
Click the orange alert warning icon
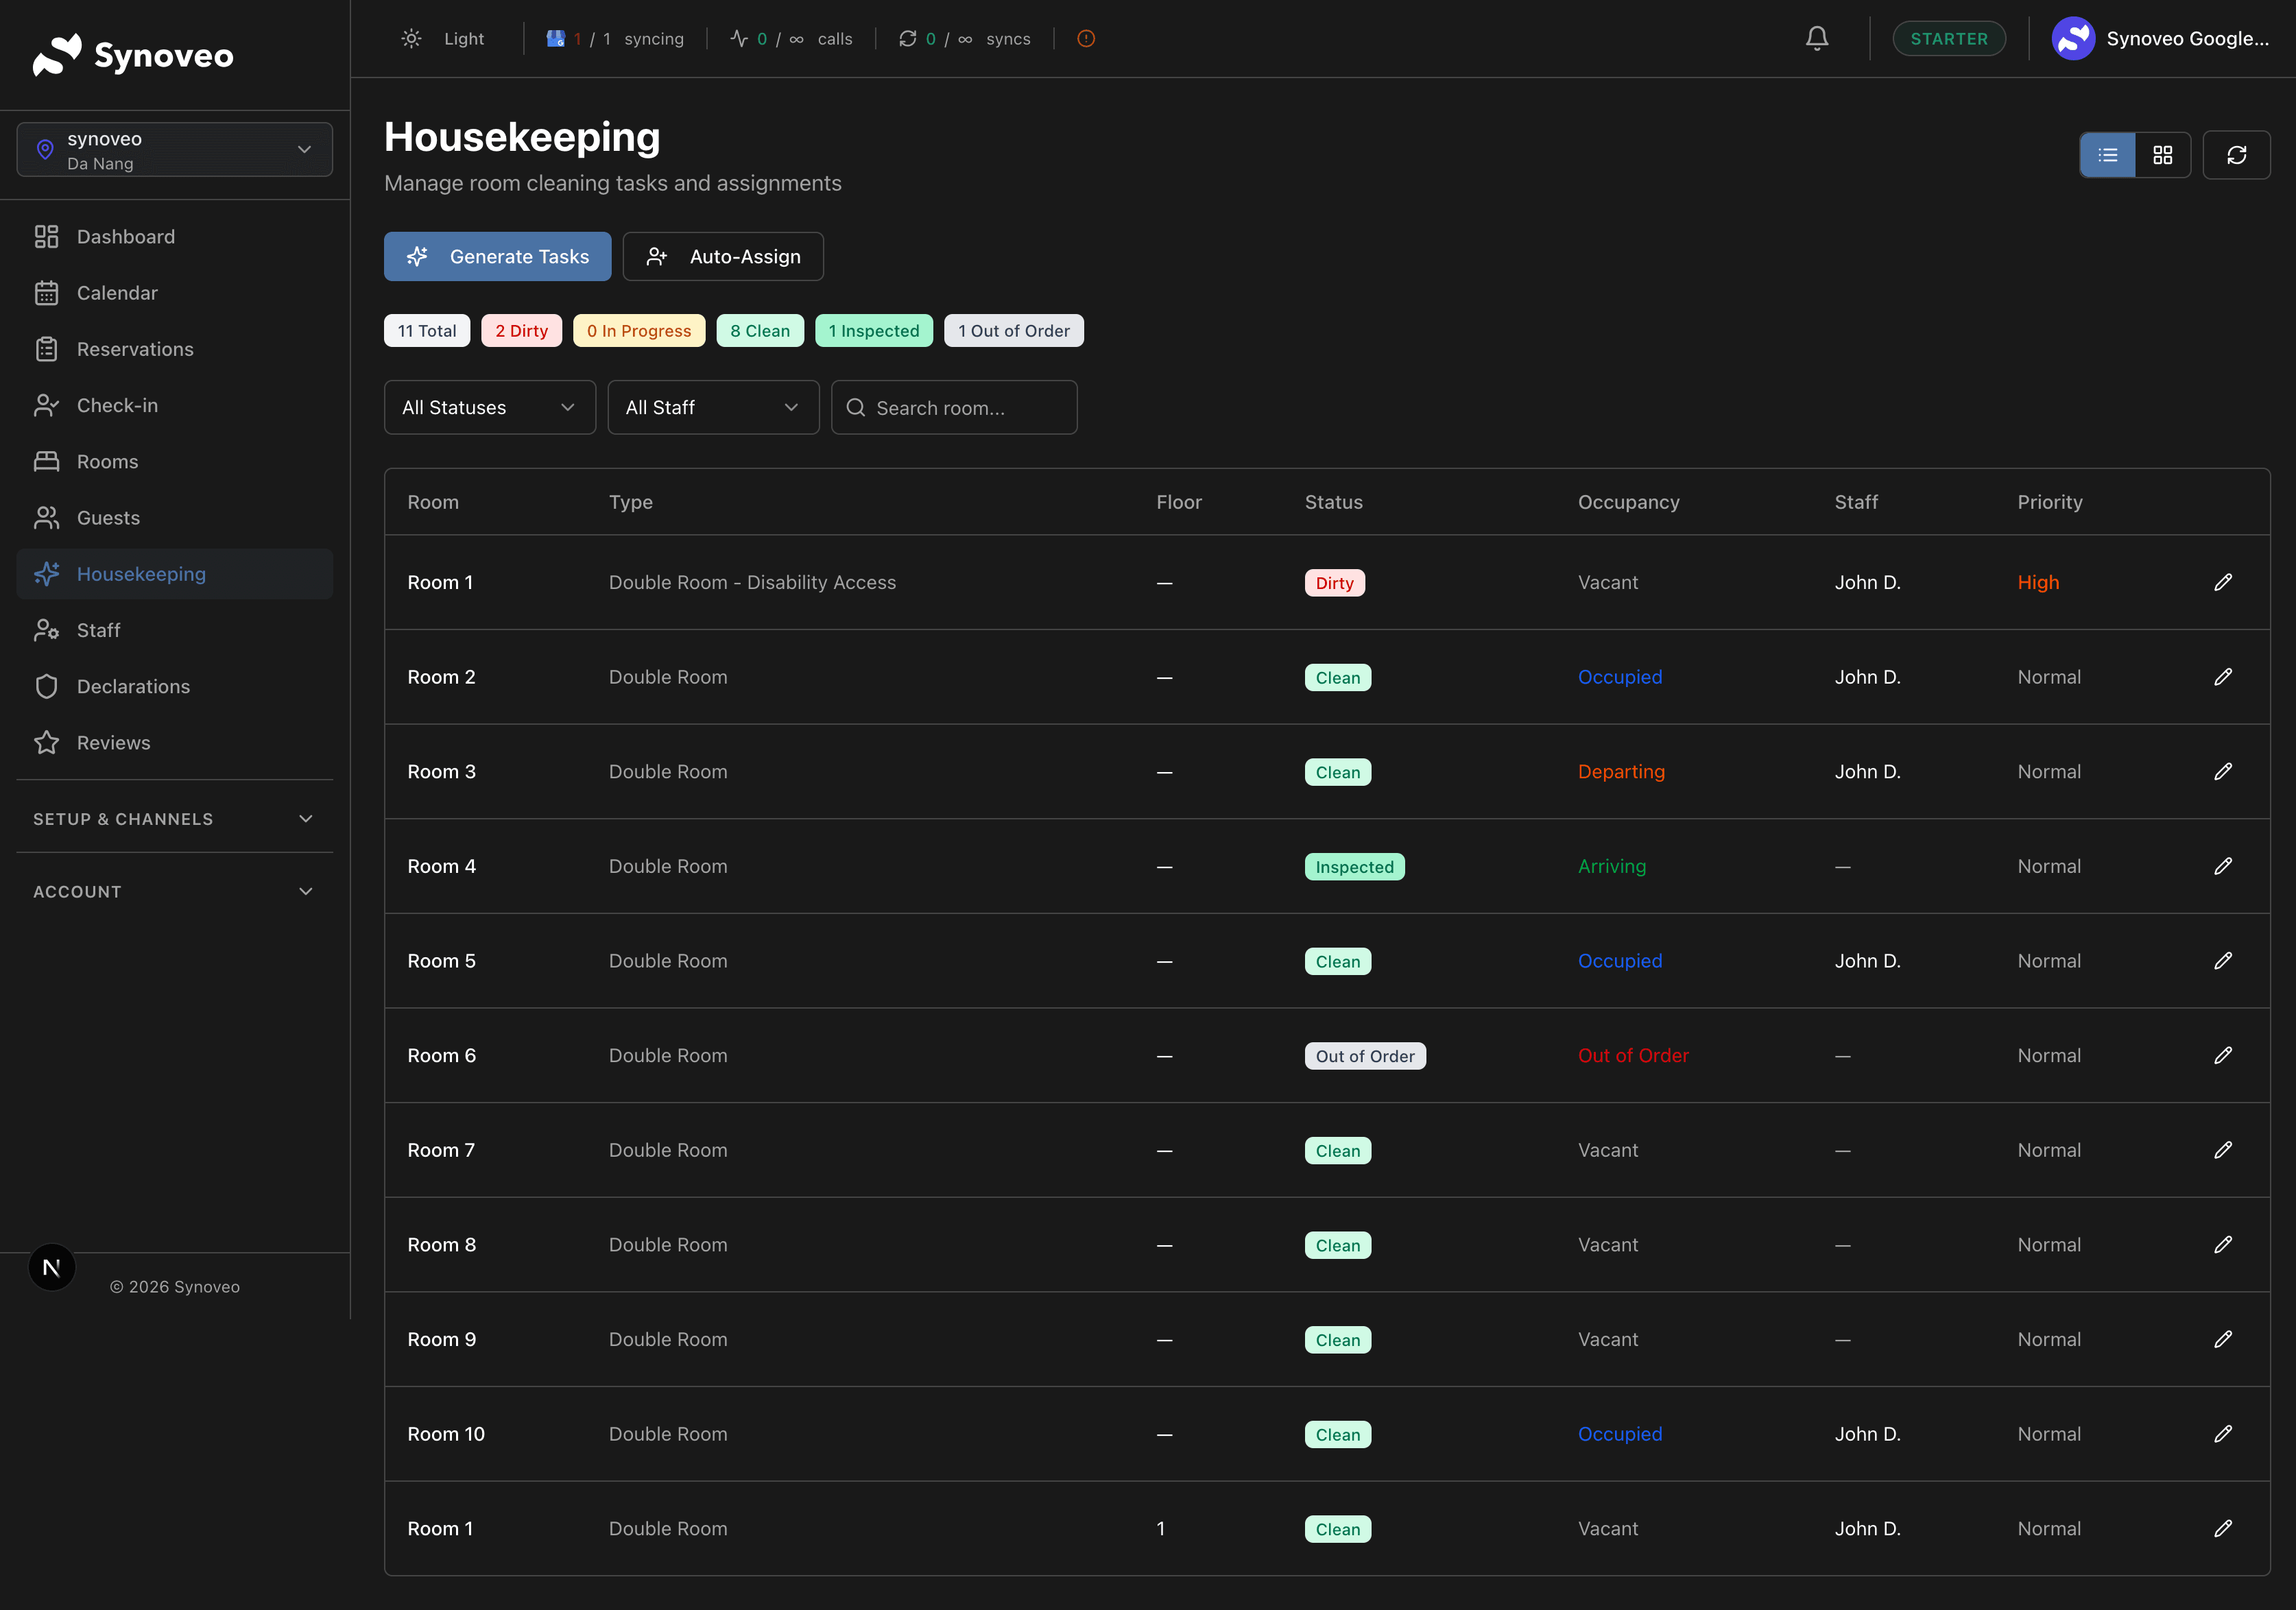pos(1086,39)
